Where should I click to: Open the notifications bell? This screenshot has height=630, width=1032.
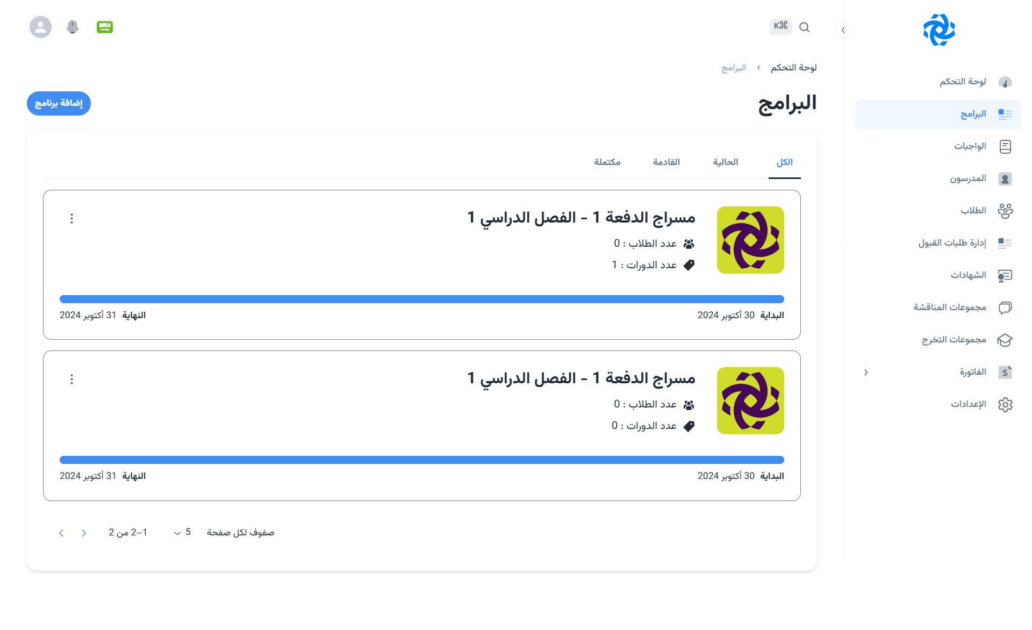(x=73, y=27)
